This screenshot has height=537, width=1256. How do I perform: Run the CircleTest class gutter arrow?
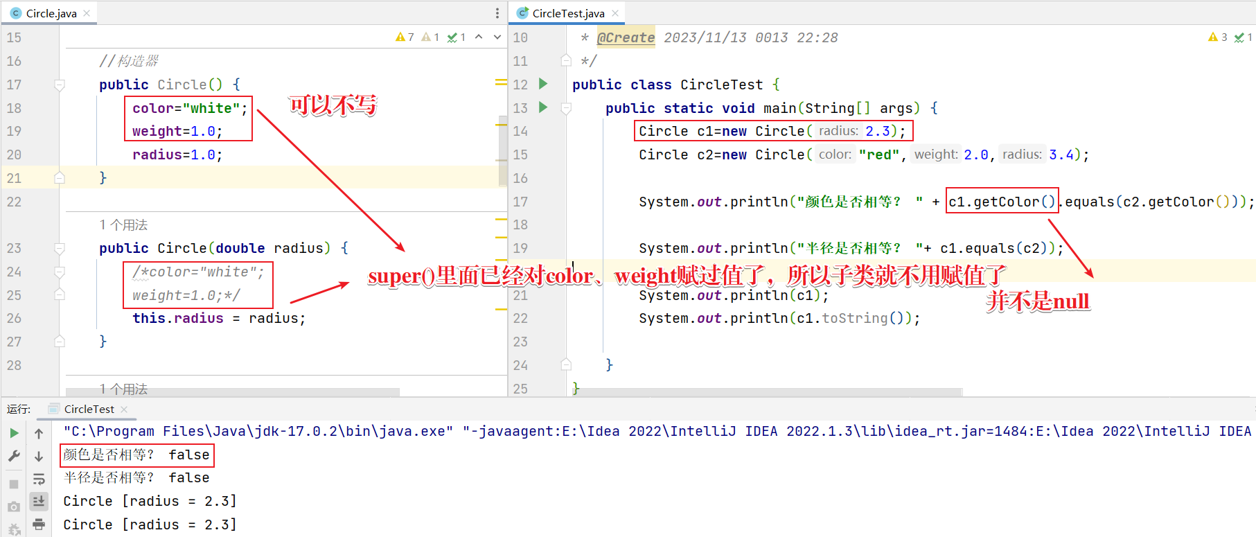[x=543, y=84]
